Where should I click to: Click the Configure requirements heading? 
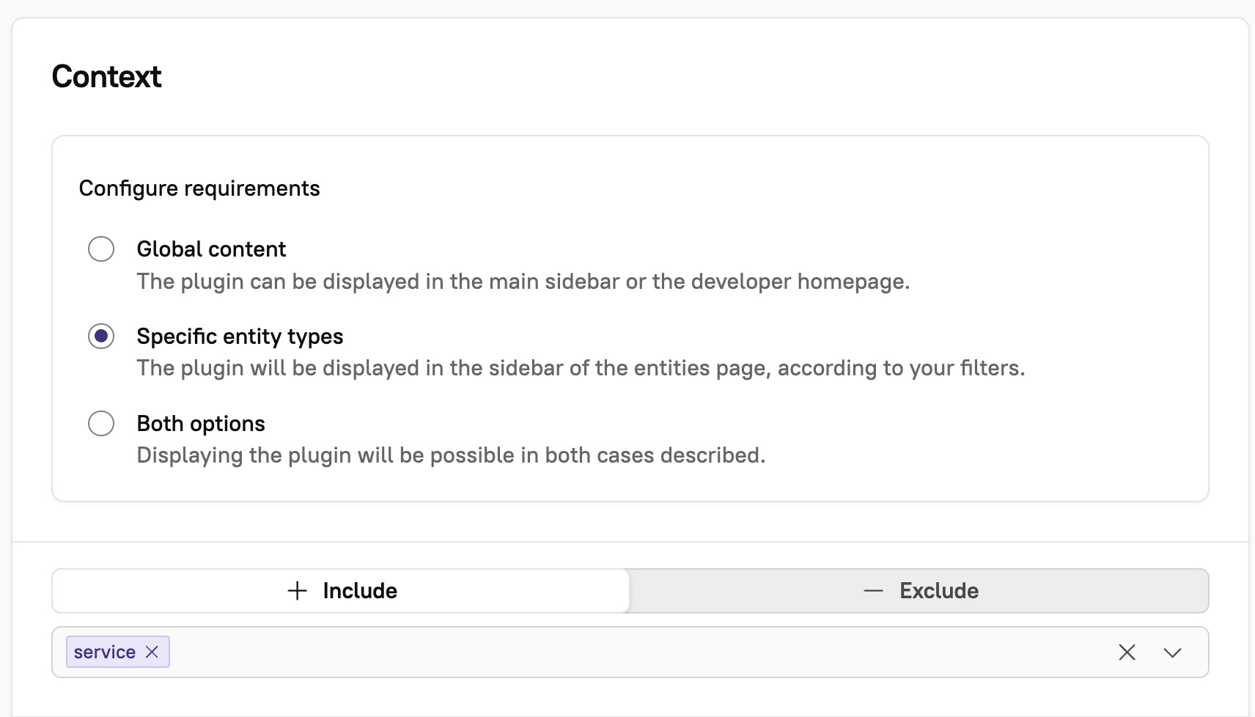pos(199,188)
